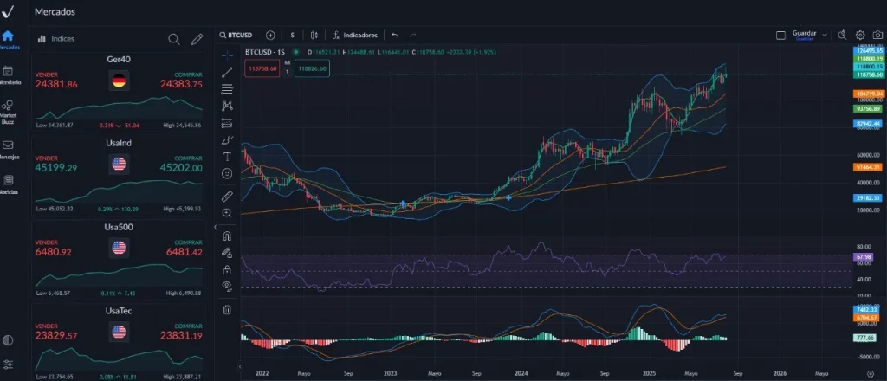Open time axis settings at bottom right

click(871, 374)
